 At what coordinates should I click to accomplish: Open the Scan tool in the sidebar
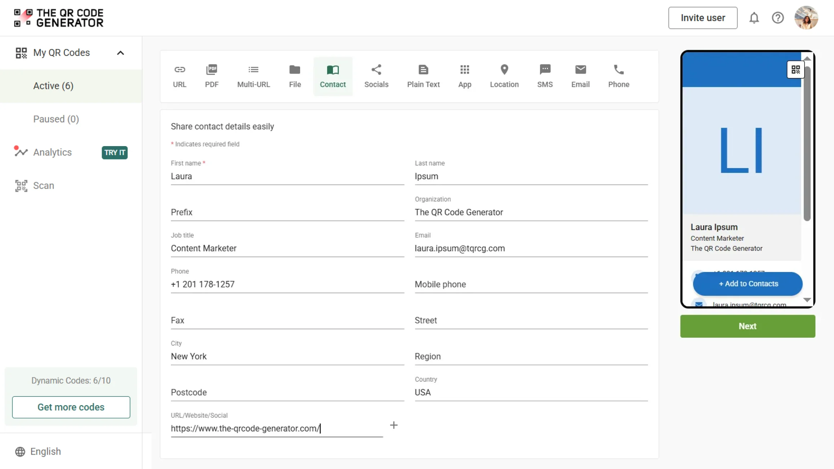pos(44,185)
